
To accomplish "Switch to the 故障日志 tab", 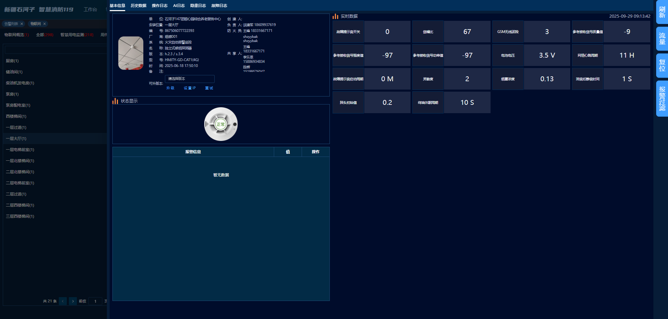I will click(219, 6).
